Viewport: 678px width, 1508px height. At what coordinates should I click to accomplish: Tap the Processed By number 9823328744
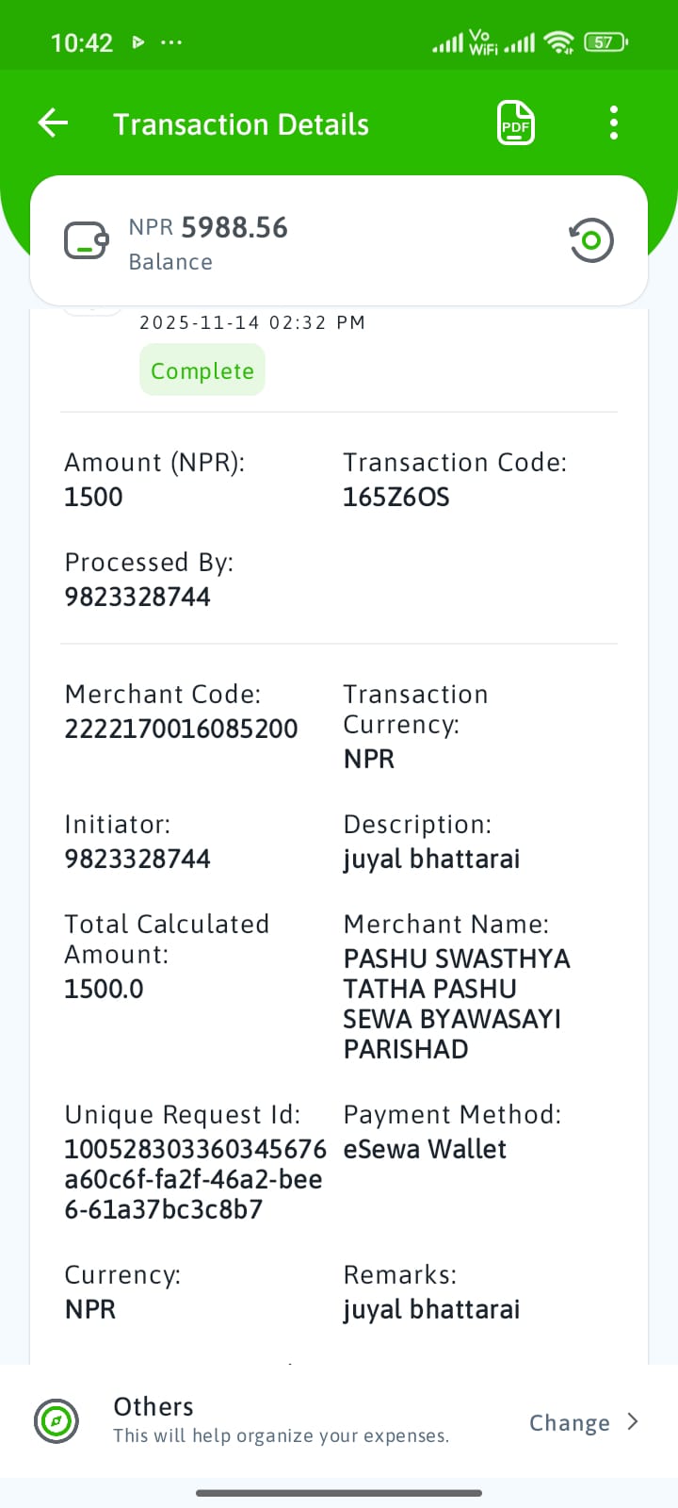(x=137, y=597)
